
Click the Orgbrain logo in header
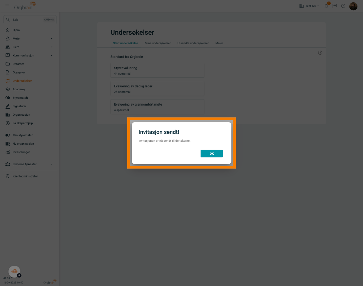click(25, 6)
